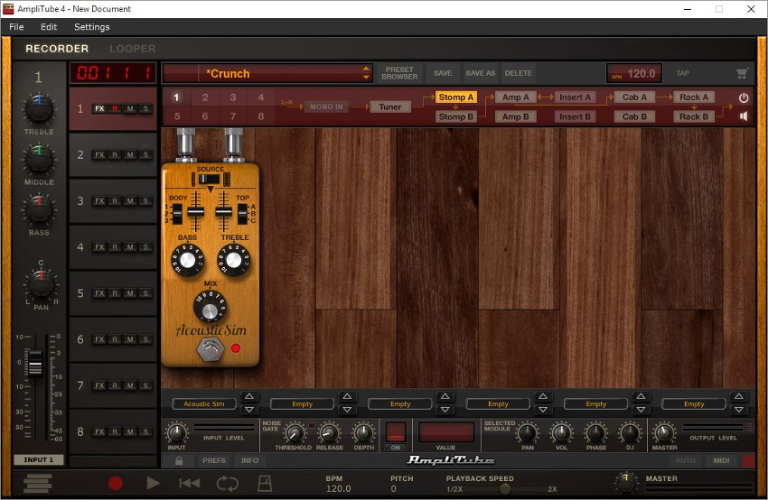Click the pedal's BASS knob
Viewport: 768px width, 500px height.
point(187,260)
